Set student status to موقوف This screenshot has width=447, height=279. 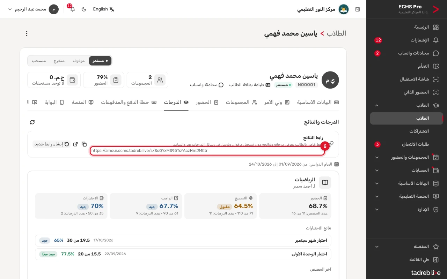[79, 61]
